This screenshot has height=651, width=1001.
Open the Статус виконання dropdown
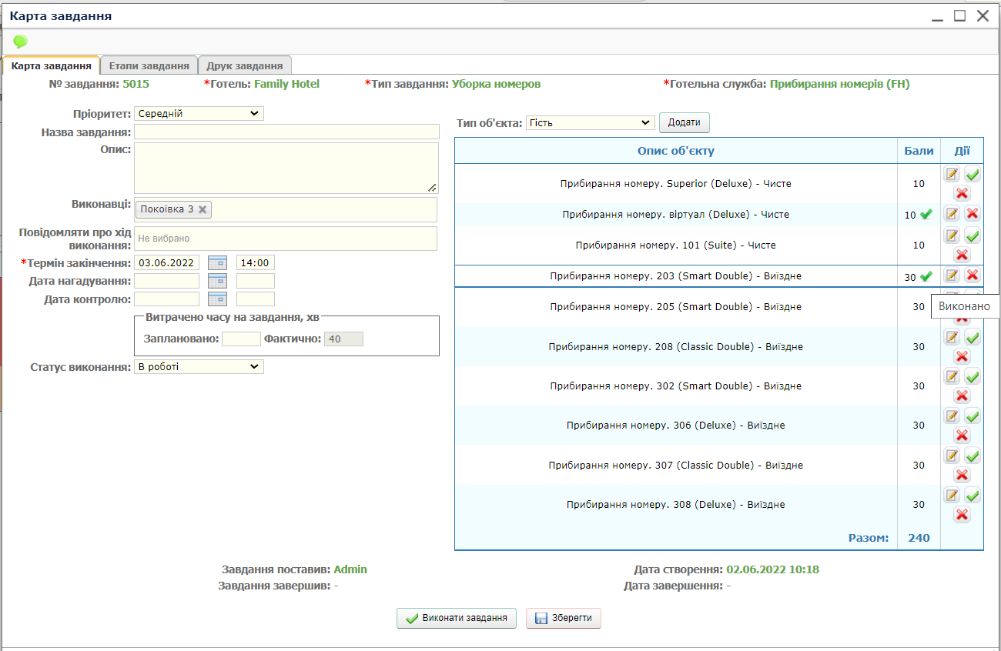click(199, 367)
